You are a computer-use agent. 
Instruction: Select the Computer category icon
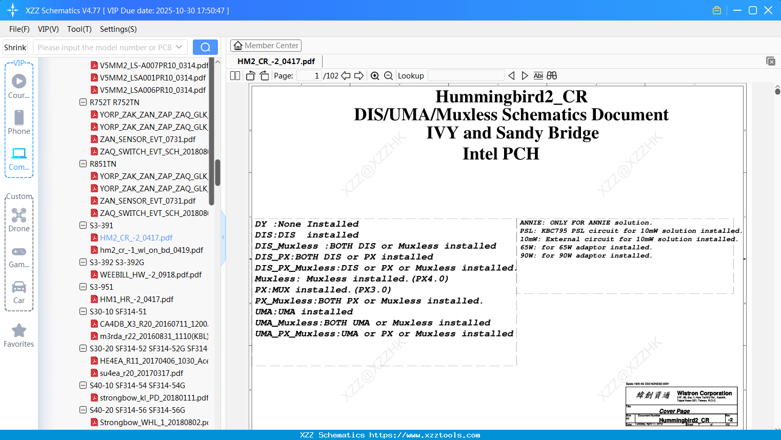[19, 153]
